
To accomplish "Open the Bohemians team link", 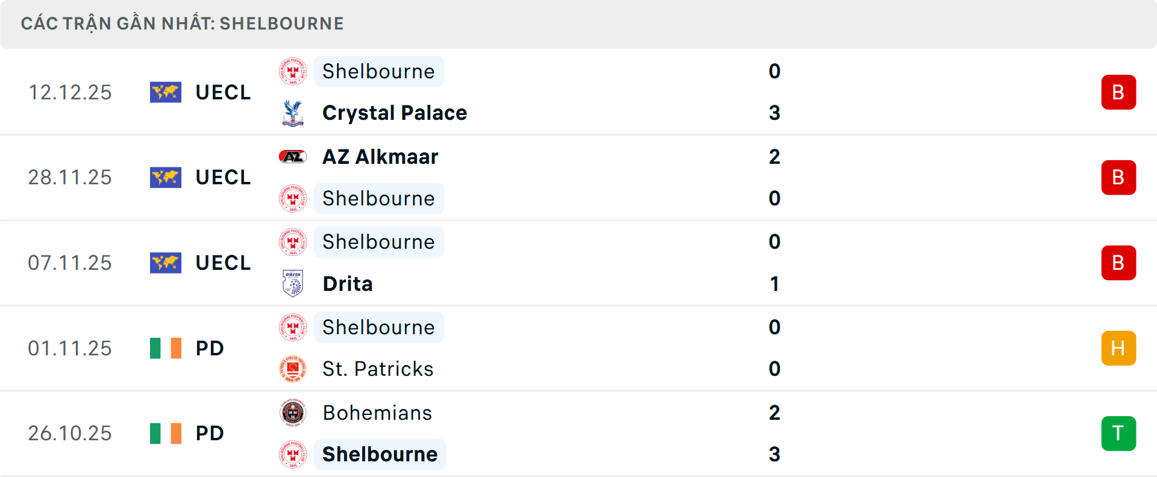I will click(x=377, y=413).
